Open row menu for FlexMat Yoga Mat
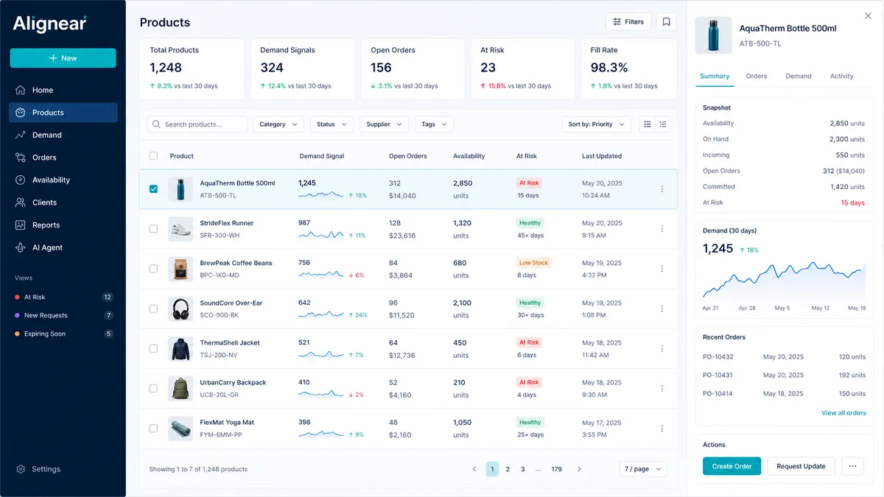This screenshot has width=884, height=497. coord(662,429)
